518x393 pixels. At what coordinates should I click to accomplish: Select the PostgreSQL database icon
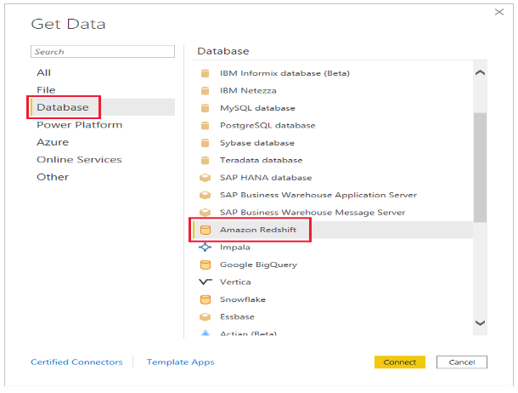[204, 126]
